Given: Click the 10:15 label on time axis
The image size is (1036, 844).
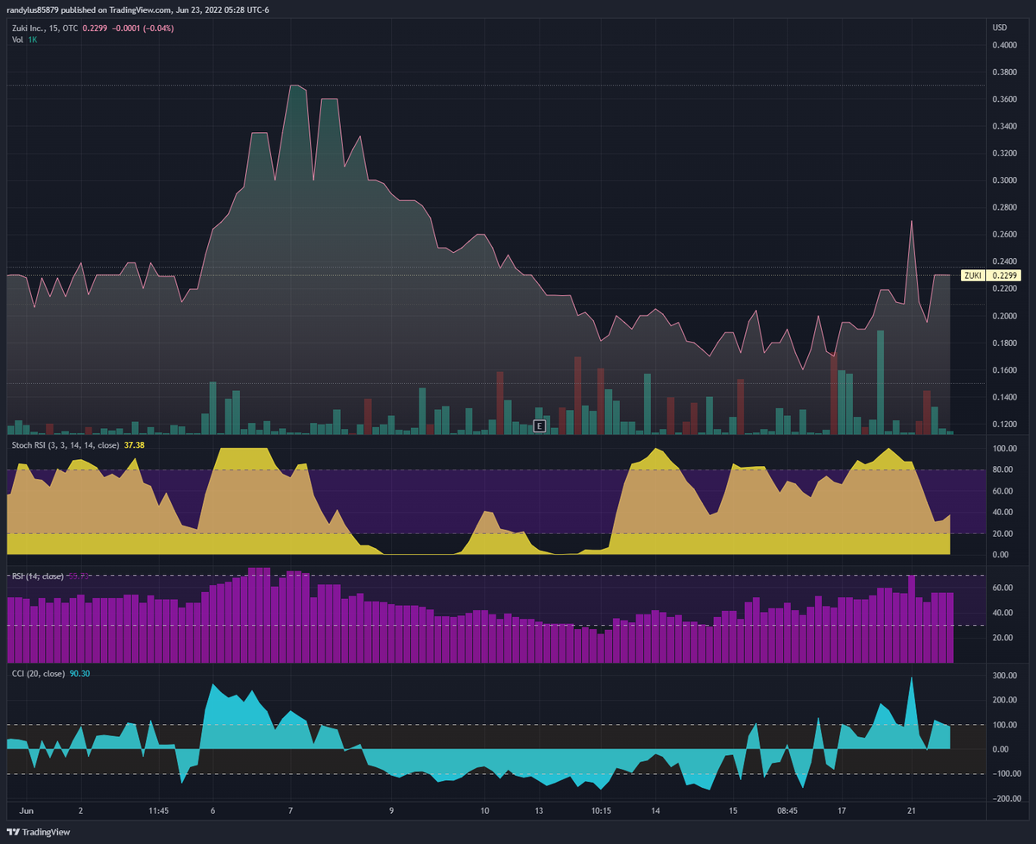Looking at the screenshot, I should click(x=602, y=811).
